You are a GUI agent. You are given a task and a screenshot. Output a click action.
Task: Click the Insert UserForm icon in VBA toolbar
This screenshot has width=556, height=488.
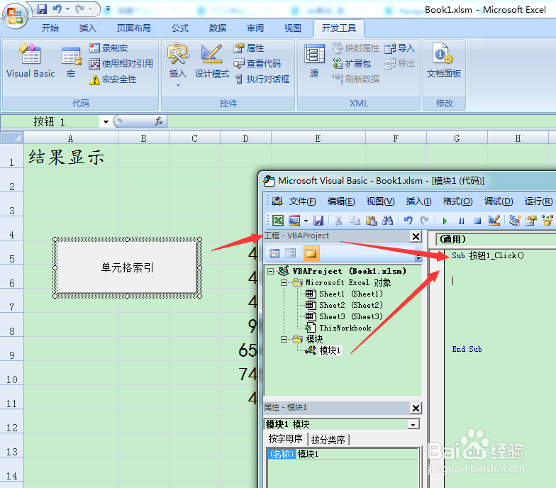coord(294,221)
